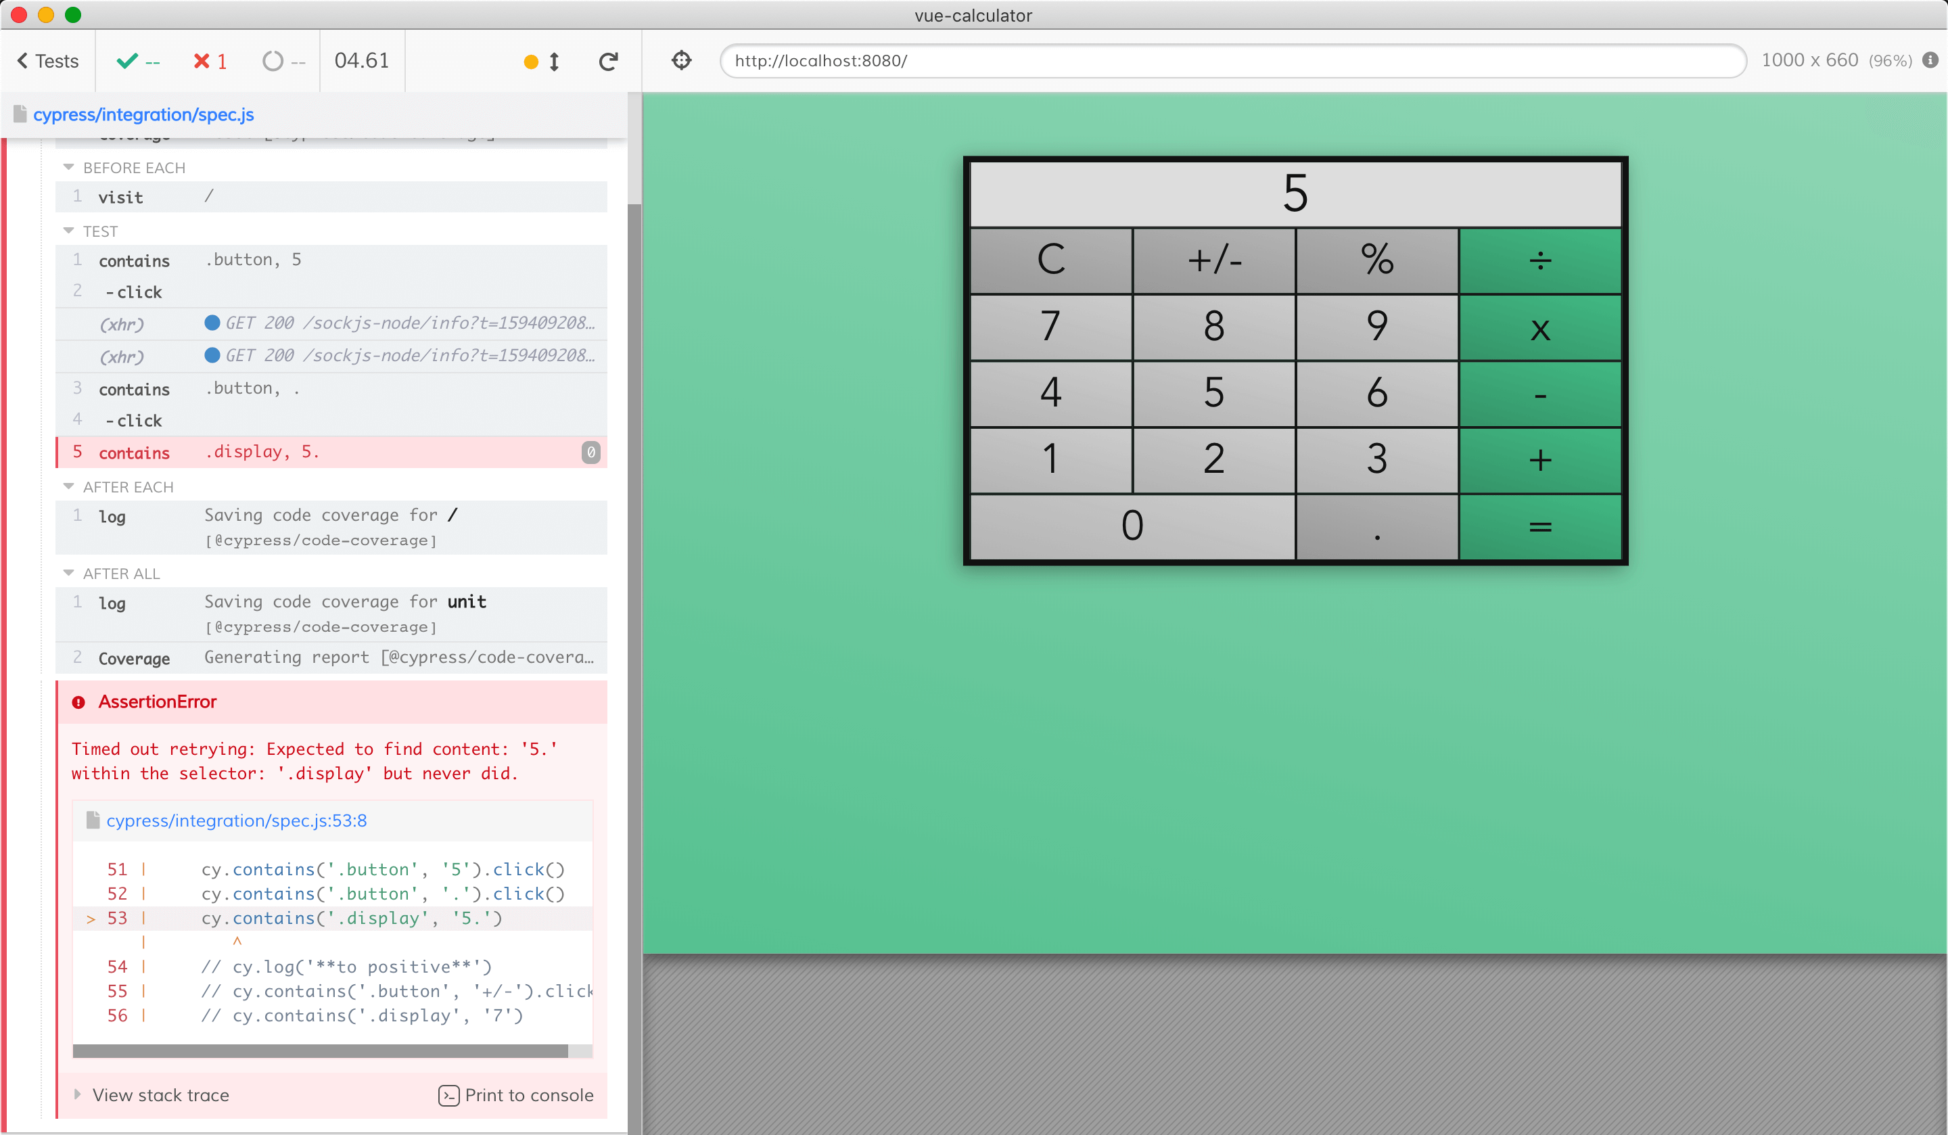
Task: Open spec.js:53:8 link in error frame
Action: click(x=236, y=820)
